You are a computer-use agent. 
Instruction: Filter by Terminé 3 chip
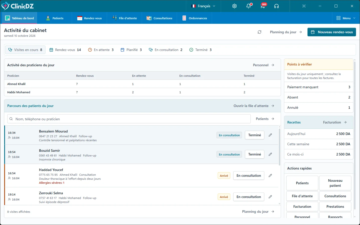[200, 50]
